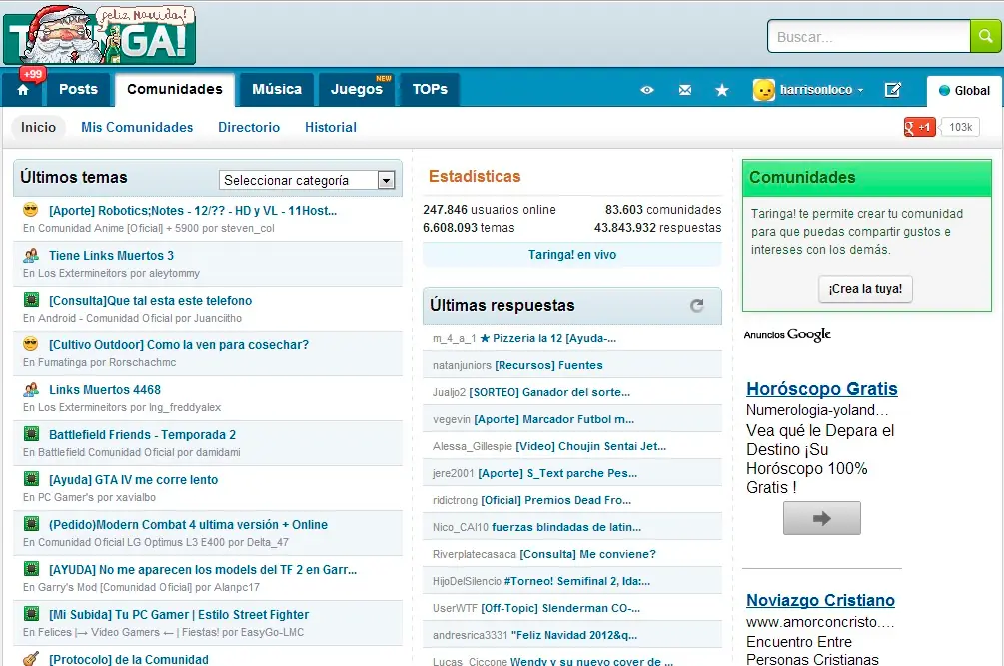This screenshot has height=666, width=1004.
Task: Open the star favorites icon
Action: coord(722,90)
